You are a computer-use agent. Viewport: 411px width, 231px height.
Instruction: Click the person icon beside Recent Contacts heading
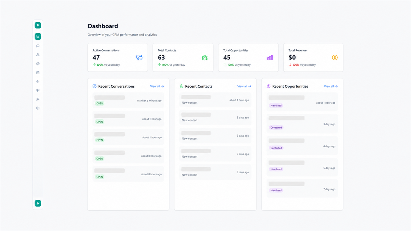pyautogui.click(x=182, y=86)
